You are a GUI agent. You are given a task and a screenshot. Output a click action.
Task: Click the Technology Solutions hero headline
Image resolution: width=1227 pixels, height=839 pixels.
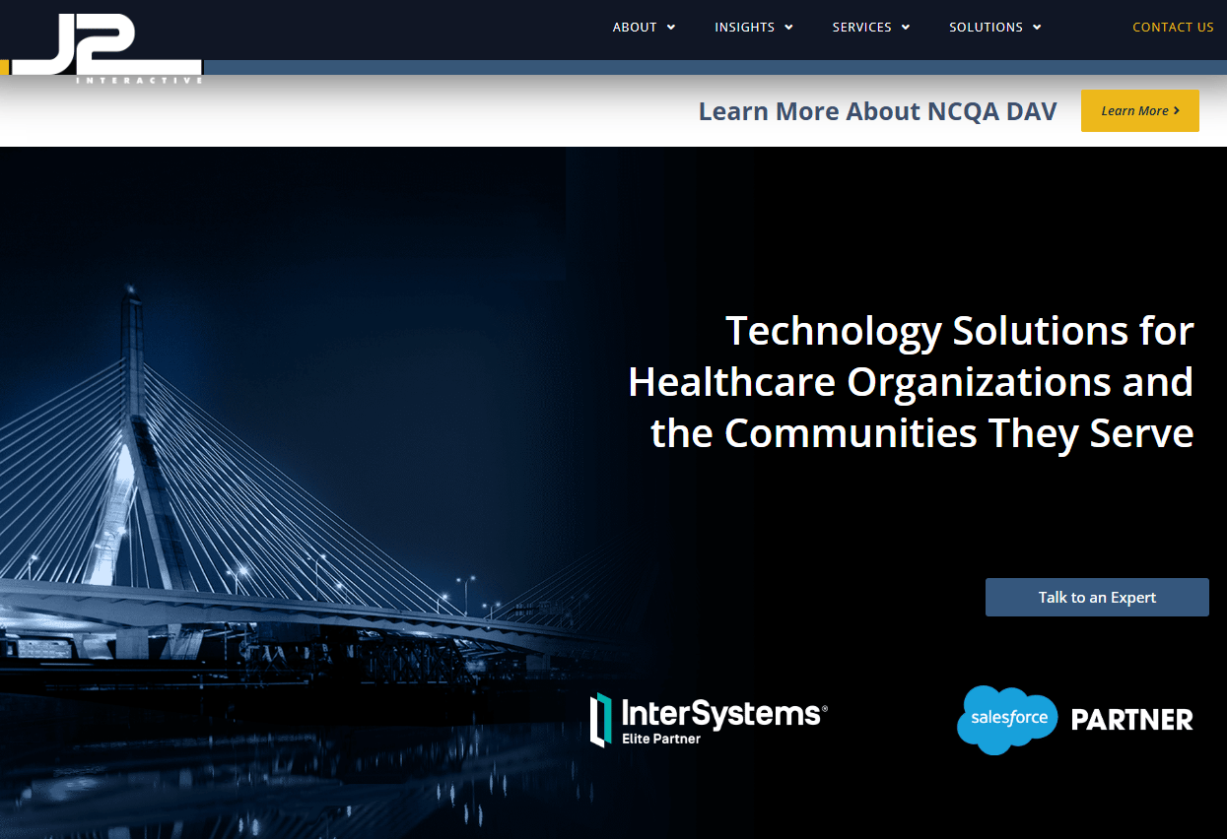pyautogui.click(x=911, y=382)
